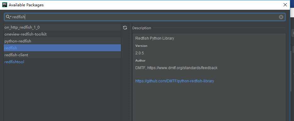Select the redfishtool package

(62, 62)
